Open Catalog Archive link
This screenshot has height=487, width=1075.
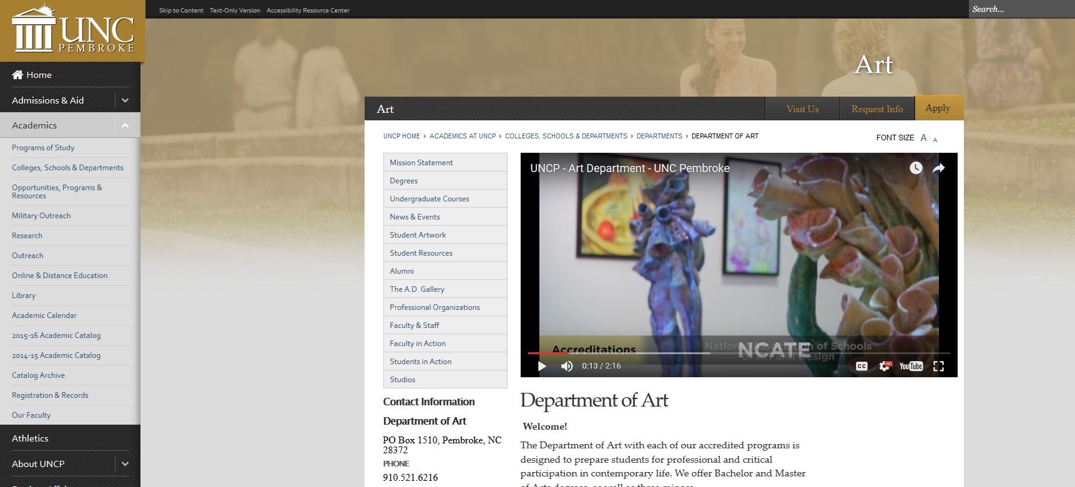[38, 375]
